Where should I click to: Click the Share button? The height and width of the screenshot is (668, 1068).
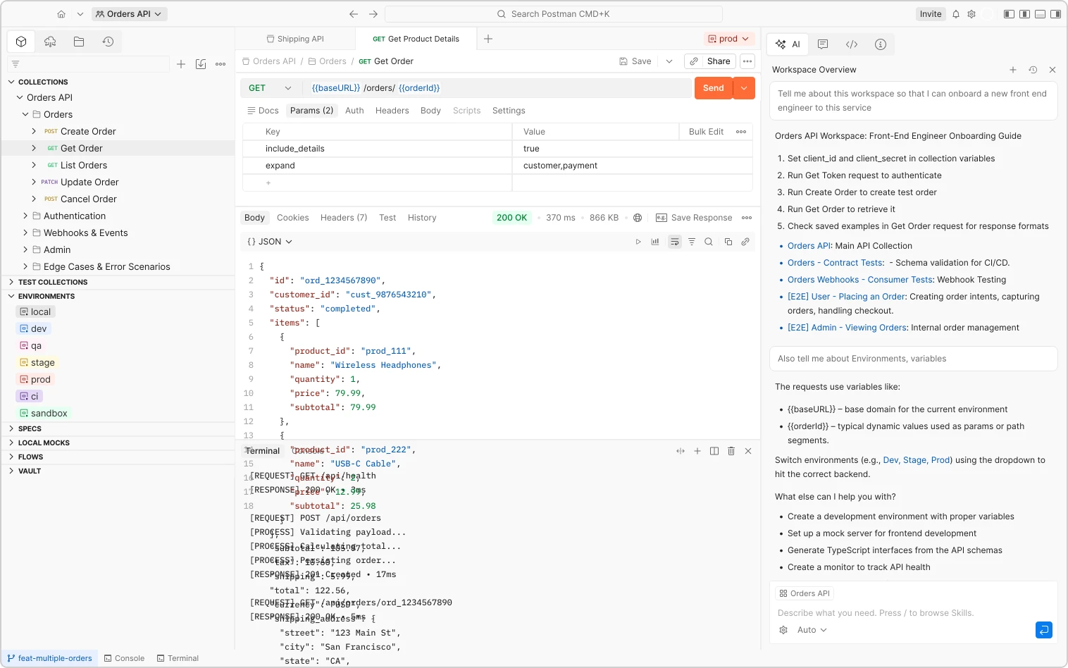click(x=710, y=61)
